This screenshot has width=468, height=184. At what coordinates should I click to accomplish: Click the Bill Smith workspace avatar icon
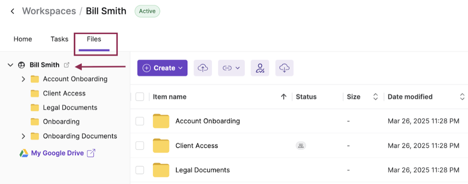tap(22, 65)
